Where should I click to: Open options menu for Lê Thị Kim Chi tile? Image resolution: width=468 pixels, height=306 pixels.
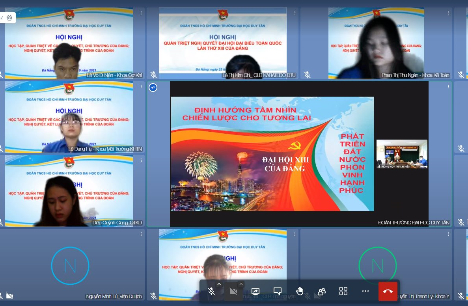tap(295, 13)
